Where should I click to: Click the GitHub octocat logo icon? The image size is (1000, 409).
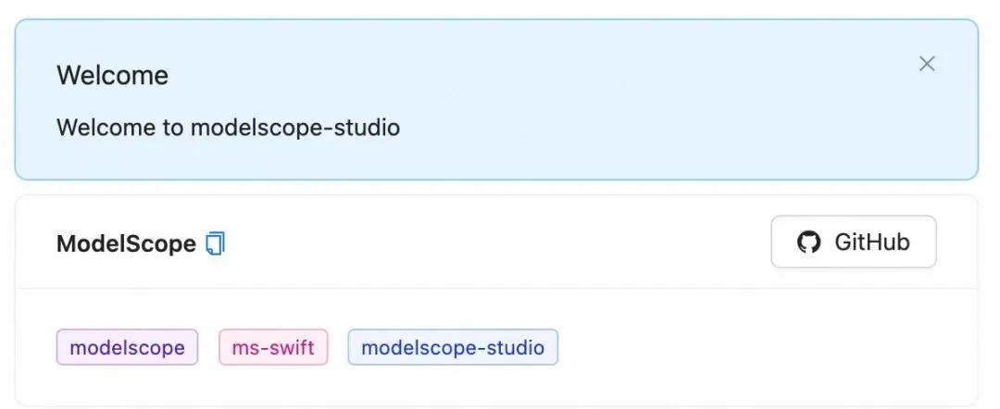[x=808, y=242]
